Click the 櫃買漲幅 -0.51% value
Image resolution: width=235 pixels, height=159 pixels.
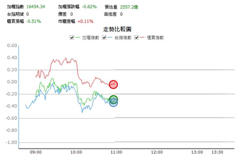click(x=34, y=21)
